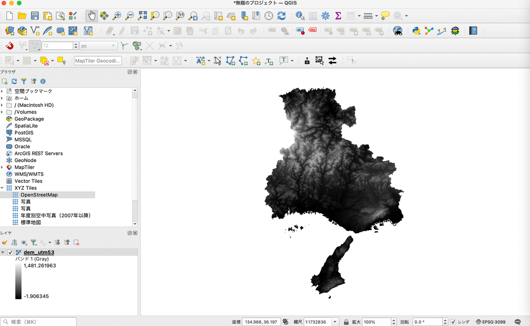This screenshot has width=530, height=326.
Task: Toggle the レンダ checkbox in the status bar
Action: point(453,322)
